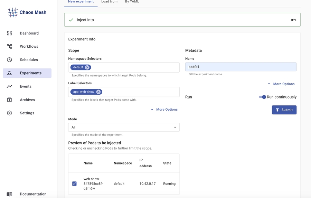Expand More Options under Scope
This screenshot has width=311, height=198.
[164, 110]
